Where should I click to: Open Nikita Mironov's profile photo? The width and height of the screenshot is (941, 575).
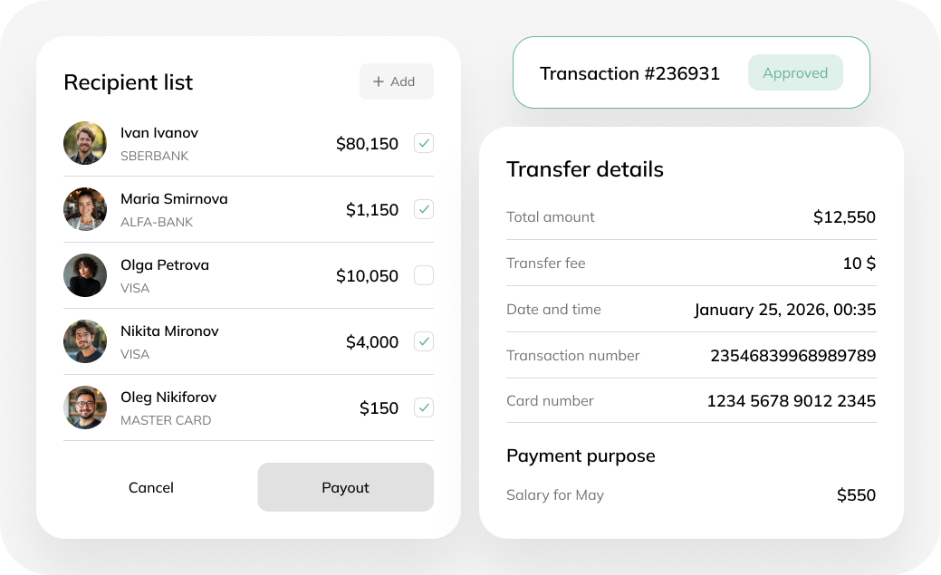click(x=85, y=341)
